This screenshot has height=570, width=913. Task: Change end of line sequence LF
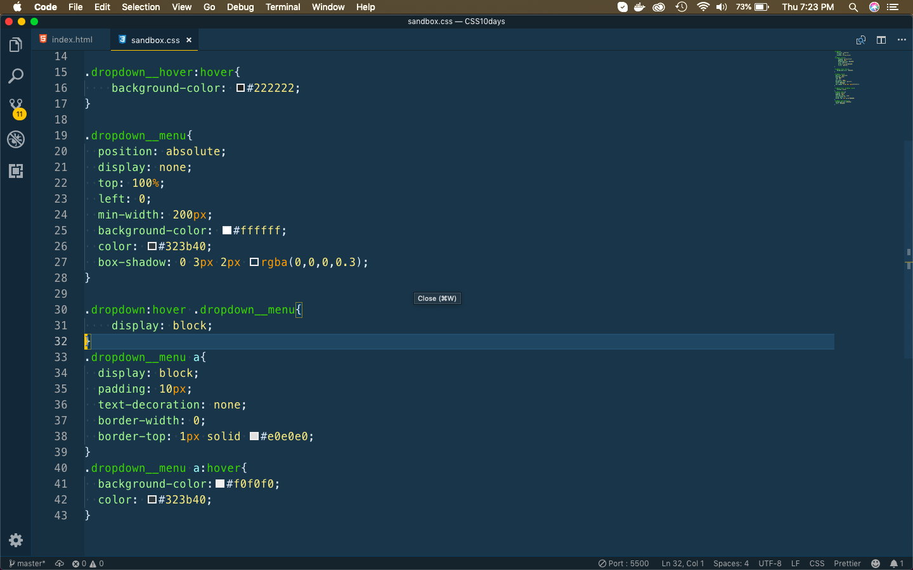(796, 564)
